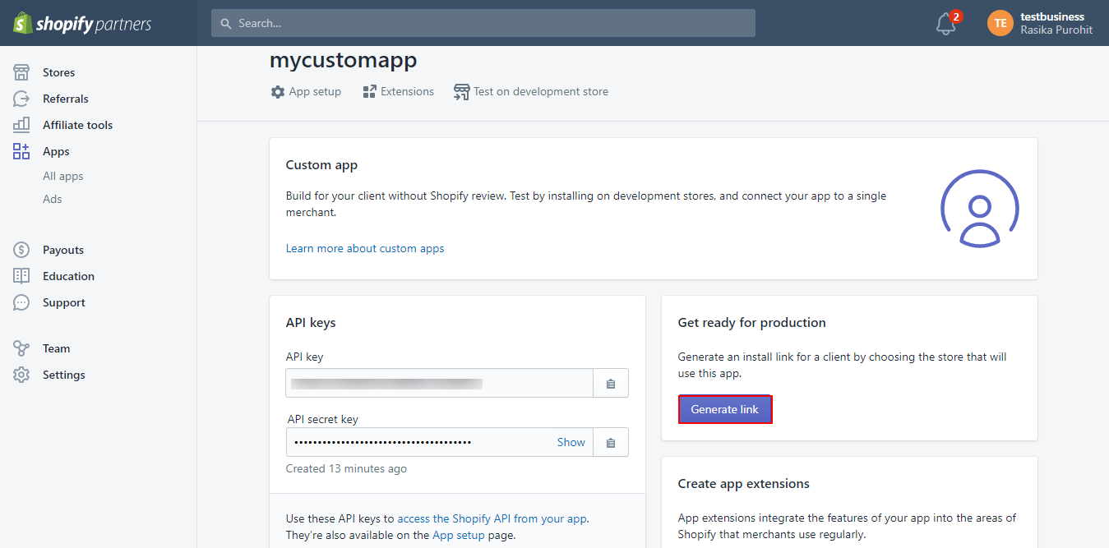The image size is (1109, 548).
Task: Click the Stores sidebar icon
Action: (x=21, y=72)
